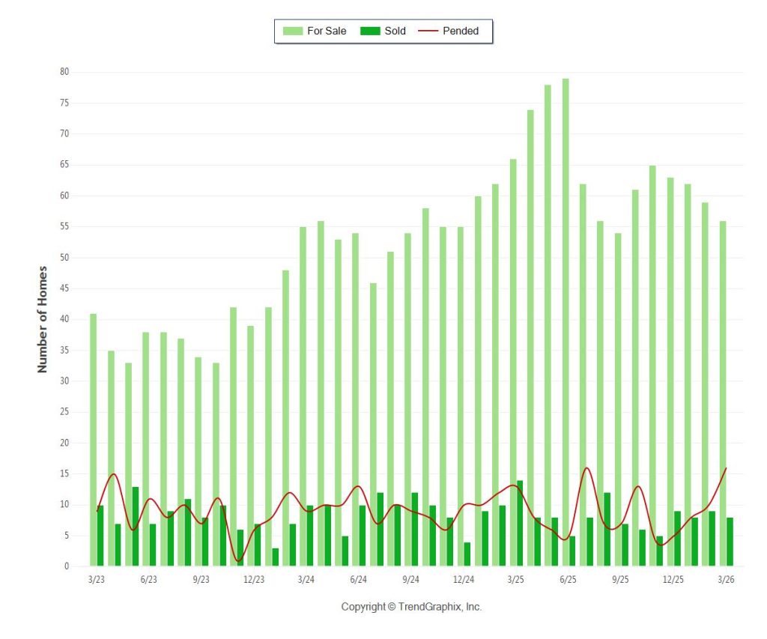Click the y-axis value 0

(x=67, y=566)
